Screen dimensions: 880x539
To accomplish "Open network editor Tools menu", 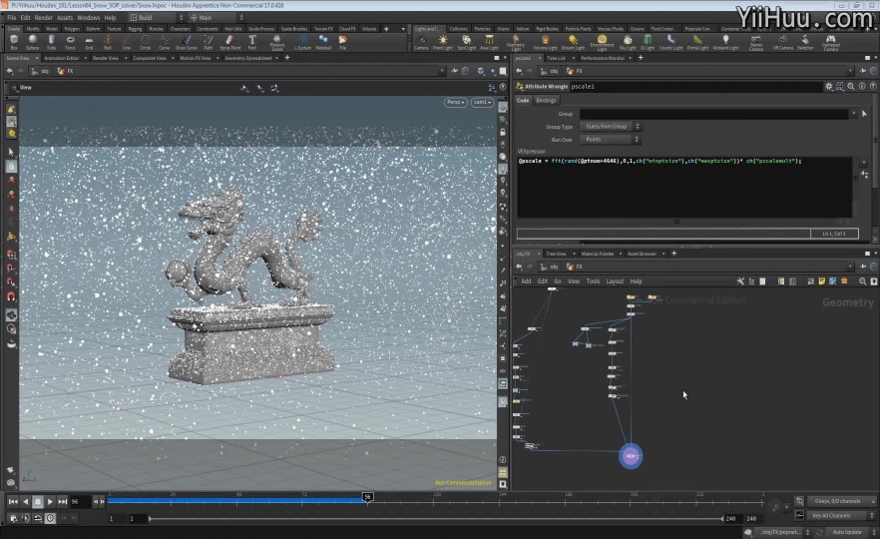I will 594,281.
